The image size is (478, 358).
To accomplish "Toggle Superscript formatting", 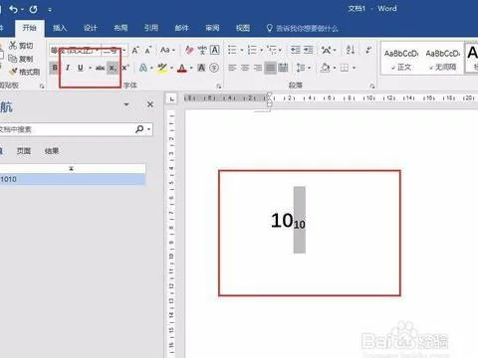I will click(125, 68).
